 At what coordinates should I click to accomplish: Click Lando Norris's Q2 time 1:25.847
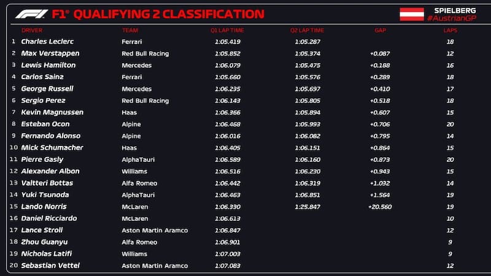point(307,207)
